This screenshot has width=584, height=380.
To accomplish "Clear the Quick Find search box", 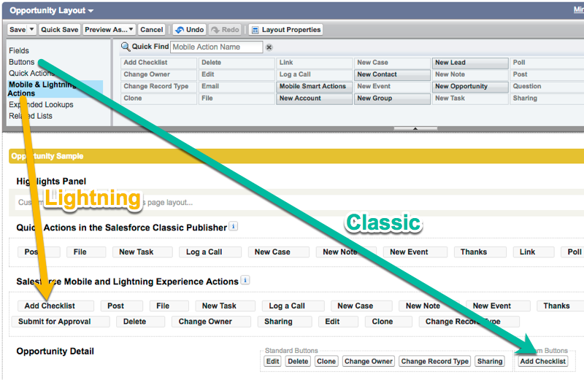I will (x=269, y=47).
